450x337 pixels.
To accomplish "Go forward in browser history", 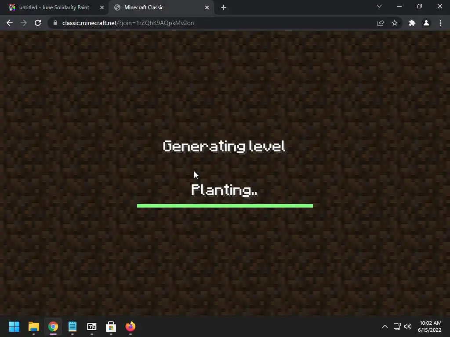I will coord(24,23).
